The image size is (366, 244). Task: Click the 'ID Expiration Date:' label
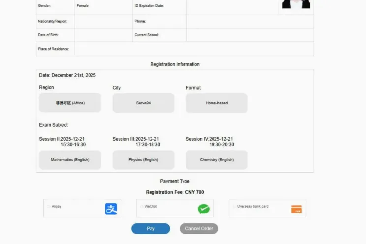tap(149, 6)
